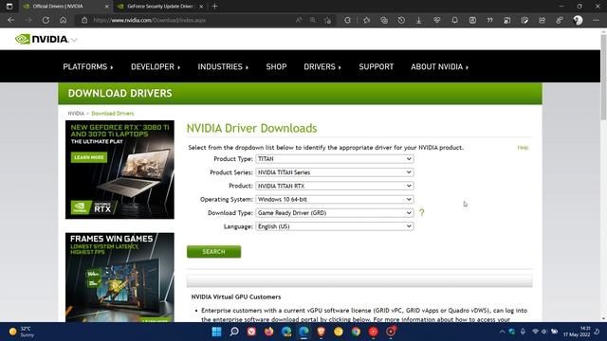Open the tab actions menu icon
Image resolution: width=607 pixels, height=341 pixels.
click(9, 7)
